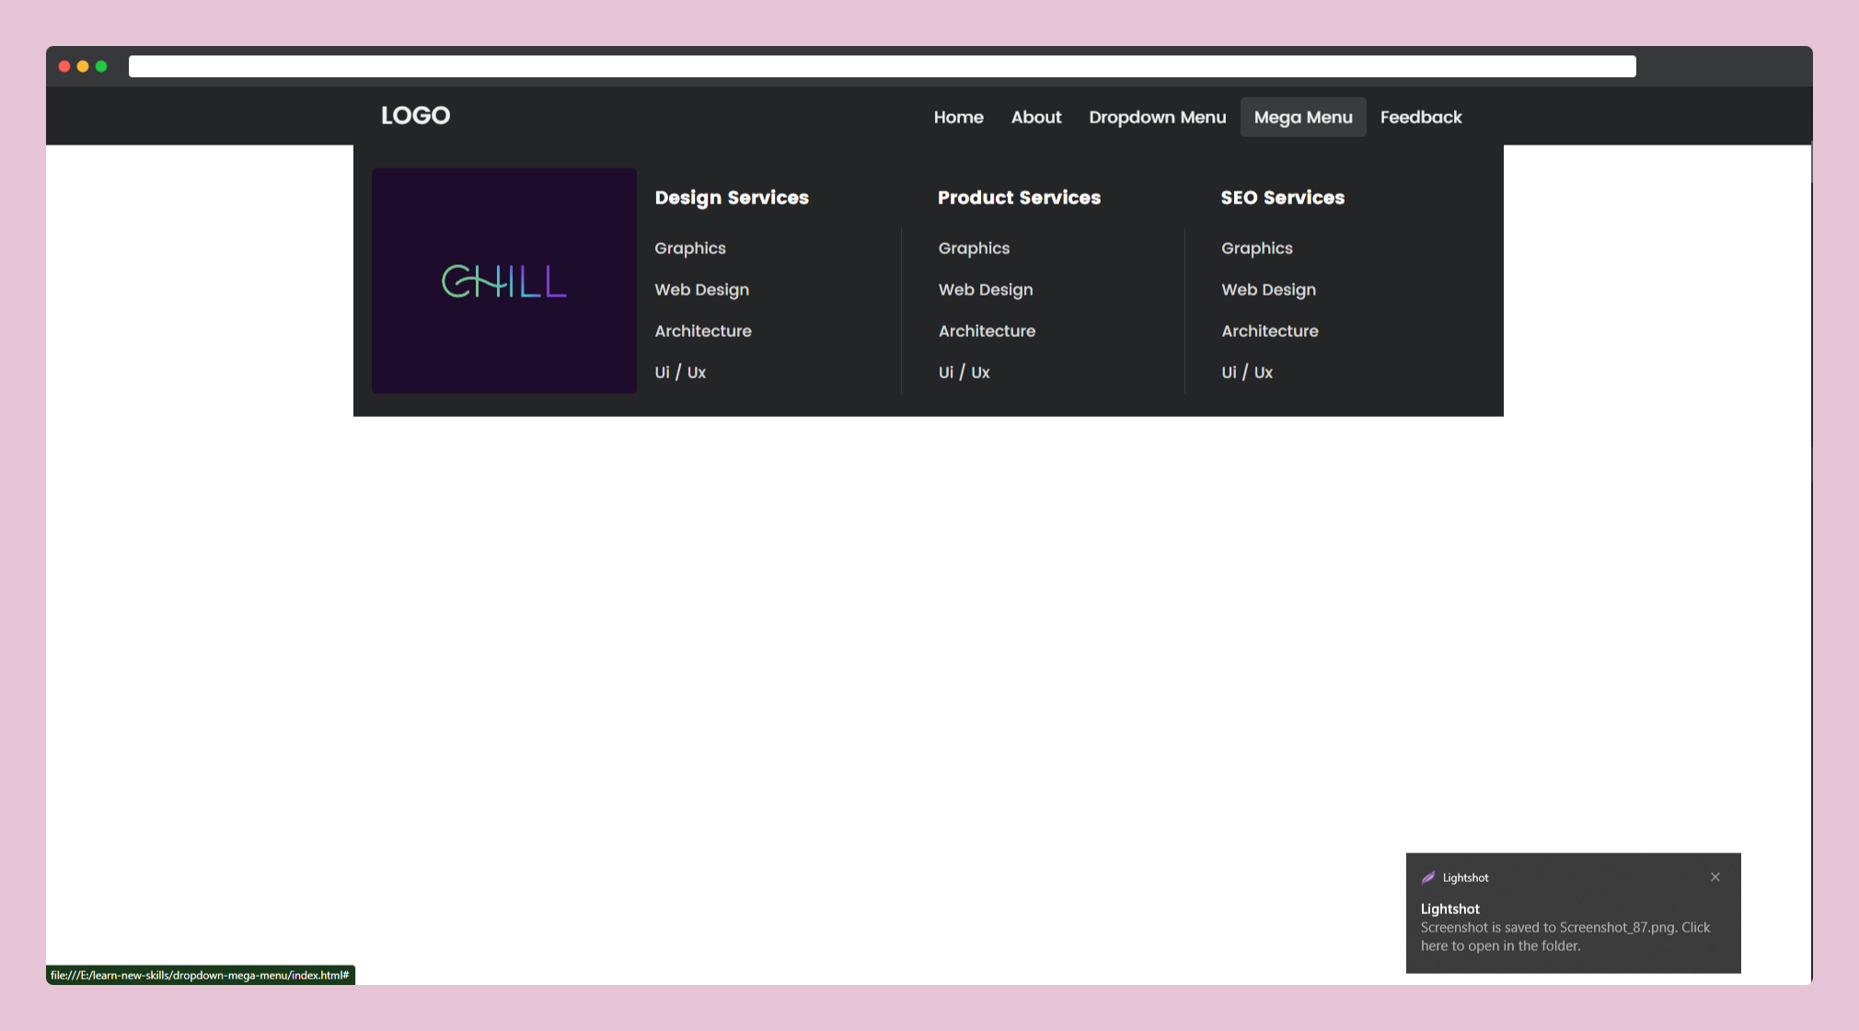1859x1031 pixels.
Task: Choose Architecture under Product Services
Action: click(x=986, y=331)
